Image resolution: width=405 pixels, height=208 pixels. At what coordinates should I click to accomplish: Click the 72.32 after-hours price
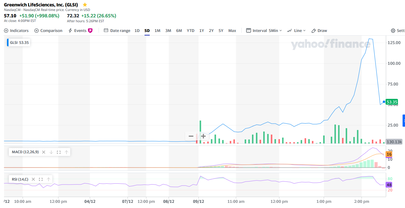click(73, 16)
